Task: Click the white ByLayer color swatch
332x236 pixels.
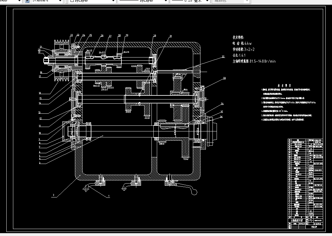Action: pos(71,1)
